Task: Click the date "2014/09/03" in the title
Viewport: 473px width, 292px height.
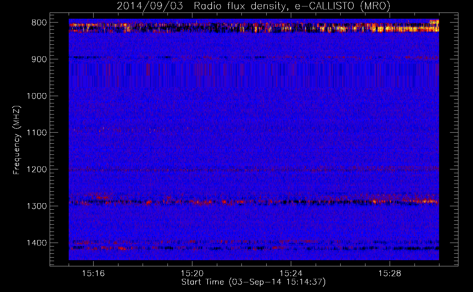Action: point(150,6)
